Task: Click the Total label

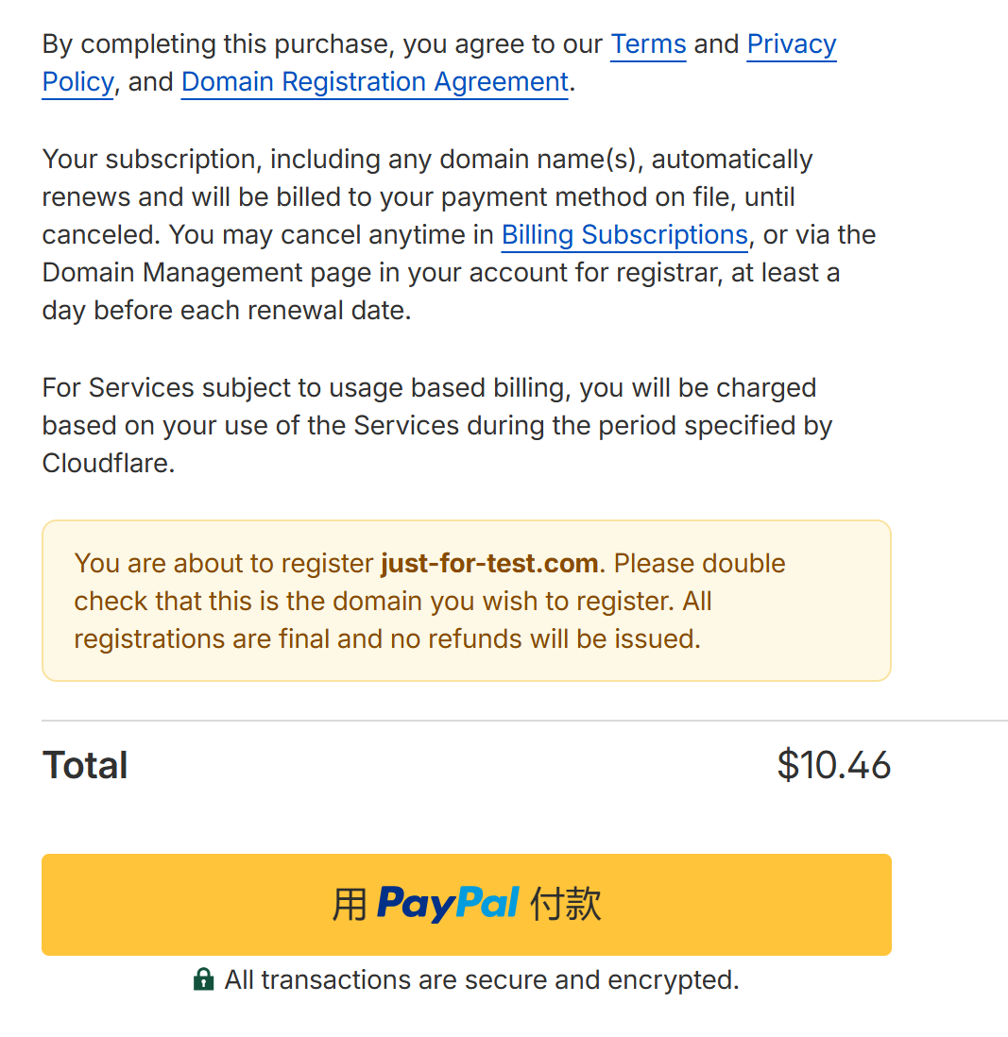Action: (85, 765)
